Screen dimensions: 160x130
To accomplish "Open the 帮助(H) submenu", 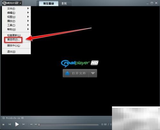I will 16,29.
